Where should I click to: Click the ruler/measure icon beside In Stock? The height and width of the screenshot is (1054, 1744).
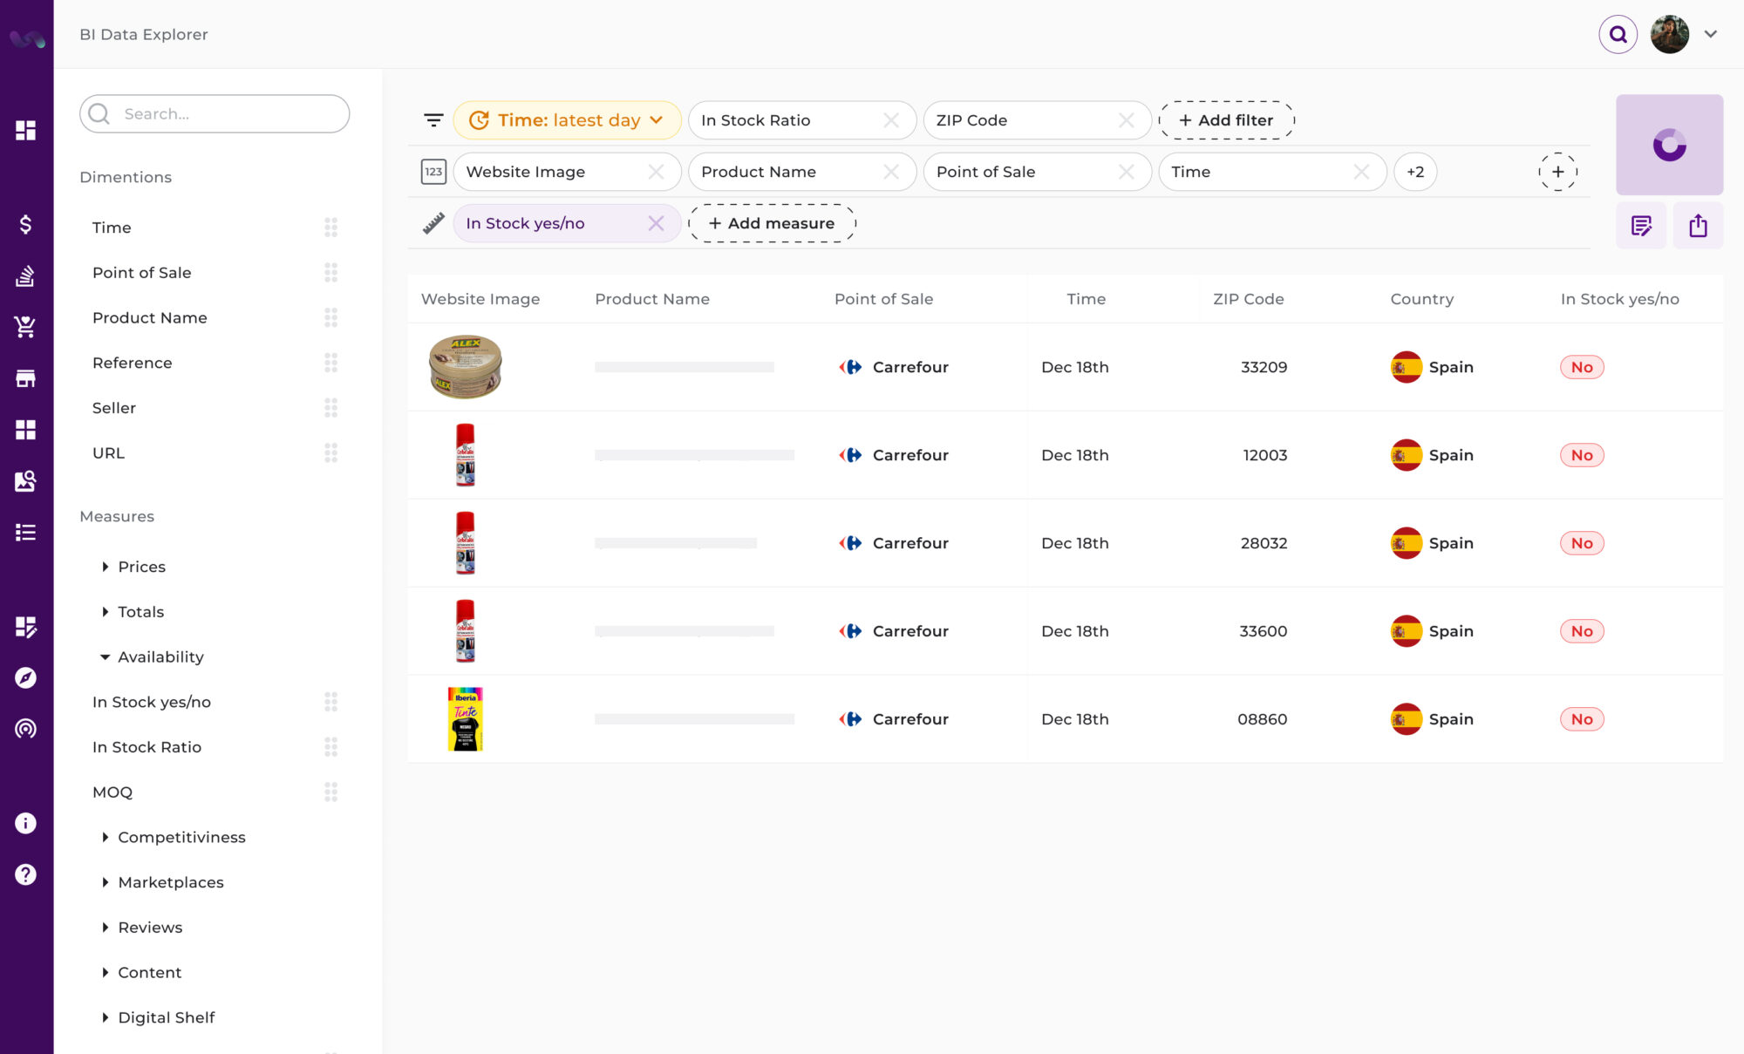coord(433,223)
